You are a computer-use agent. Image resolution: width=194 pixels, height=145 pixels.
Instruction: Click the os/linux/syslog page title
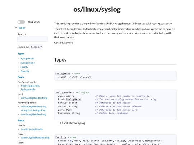click(x=97, y=10)
